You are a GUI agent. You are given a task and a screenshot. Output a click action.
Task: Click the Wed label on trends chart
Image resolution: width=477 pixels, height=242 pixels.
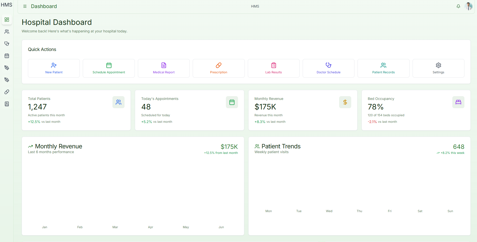pos(329,211)
